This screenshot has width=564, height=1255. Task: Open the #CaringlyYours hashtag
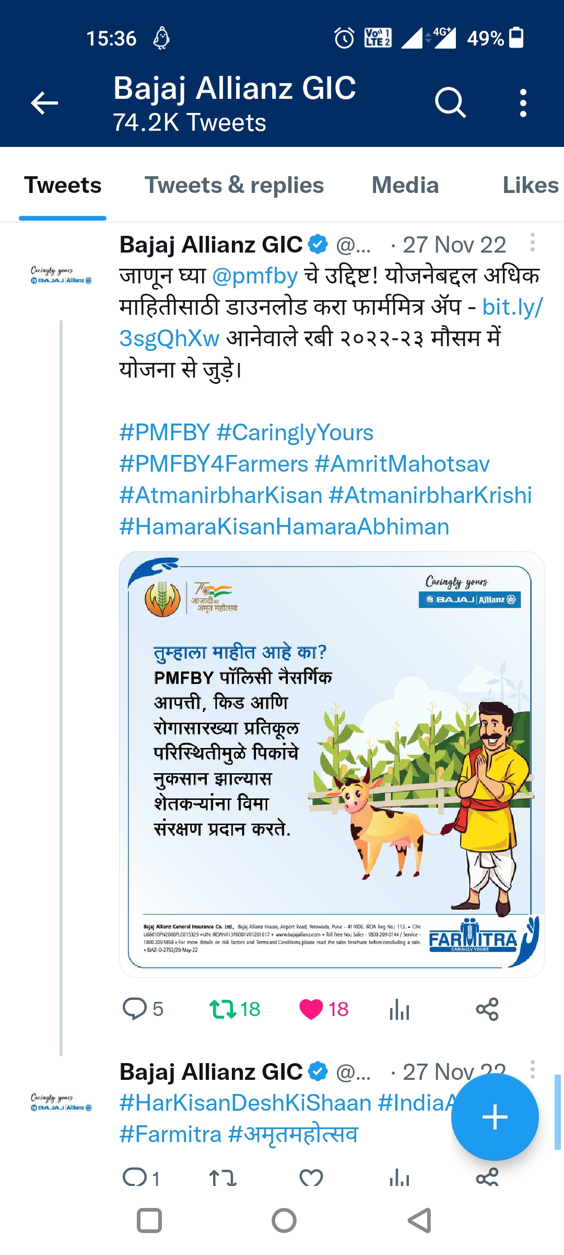point(295,432)
